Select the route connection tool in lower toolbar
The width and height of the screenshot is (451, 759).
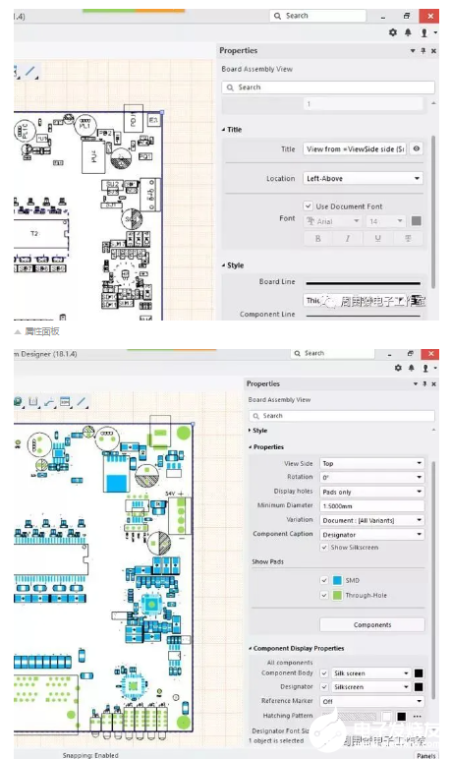tap(49, 402)
